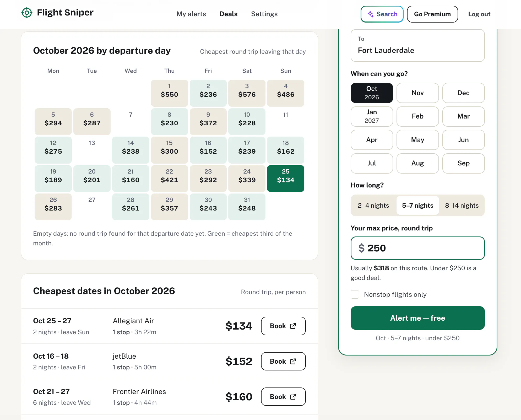This screenshot has width=521, height=420.
Task: Book the Frontier Airlines Oct 21–27 trip
Action: [x=283, y=397]
